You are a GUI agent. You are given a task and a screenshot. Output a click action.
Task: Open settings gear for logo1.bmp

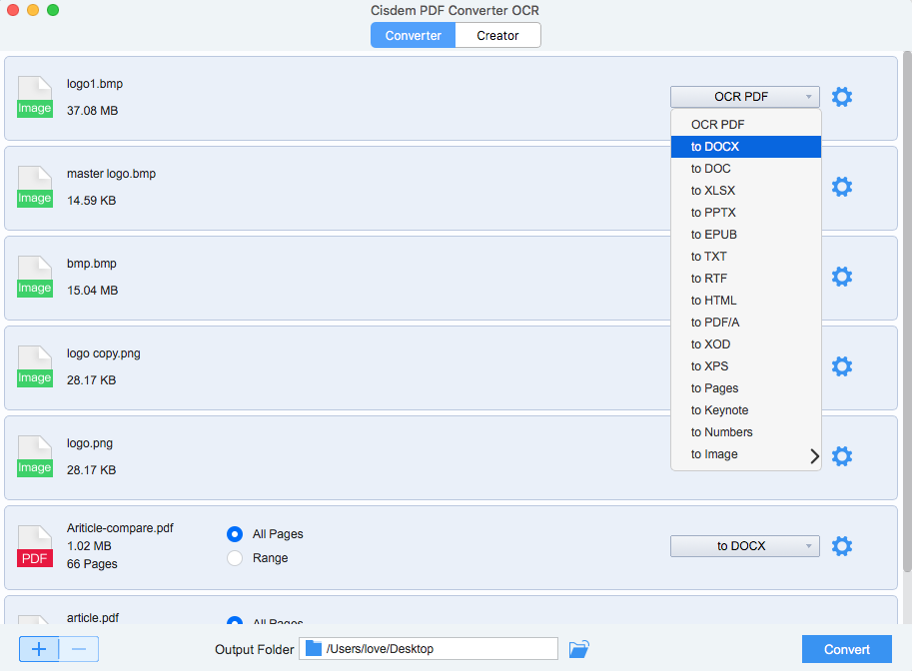(842, 97)
